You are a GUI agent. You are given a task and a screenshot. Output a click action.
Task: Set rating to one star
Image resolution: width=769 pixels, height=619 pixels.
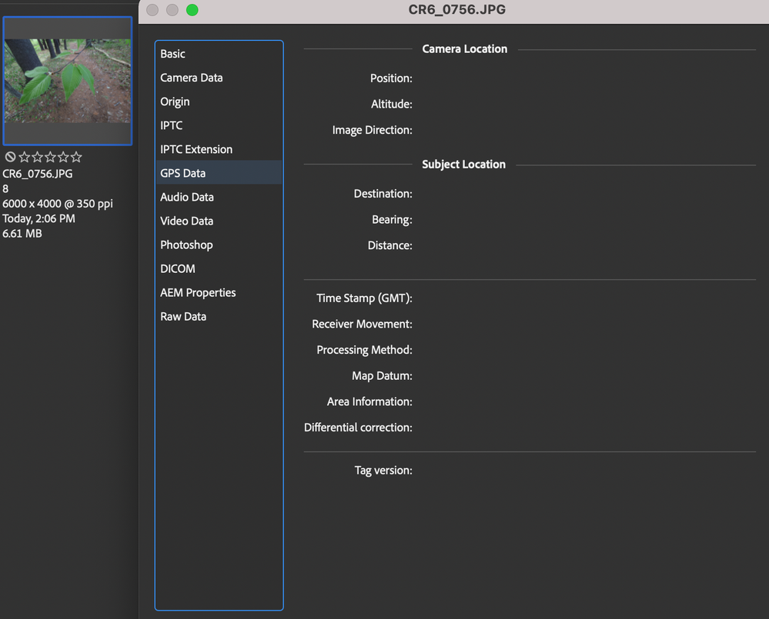24,157
